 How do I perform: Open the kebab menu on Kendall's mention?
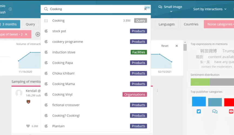click(x=157, y=91)
